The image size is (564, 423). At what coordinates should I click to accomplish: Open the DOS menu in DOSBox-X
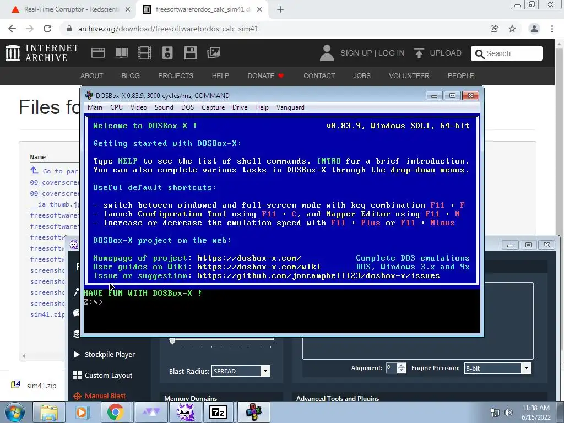(x=187, y=107)
